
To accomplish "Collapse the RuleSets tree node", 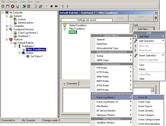I will [x=7, y=39].
